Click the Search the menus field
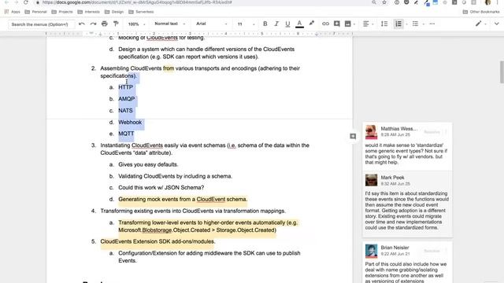Screen dimensions: 504x283 click(x=41, y=24)
